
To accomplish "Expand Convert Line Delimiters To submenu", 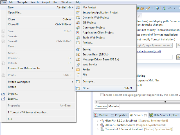I will click(x=73, y=68).
